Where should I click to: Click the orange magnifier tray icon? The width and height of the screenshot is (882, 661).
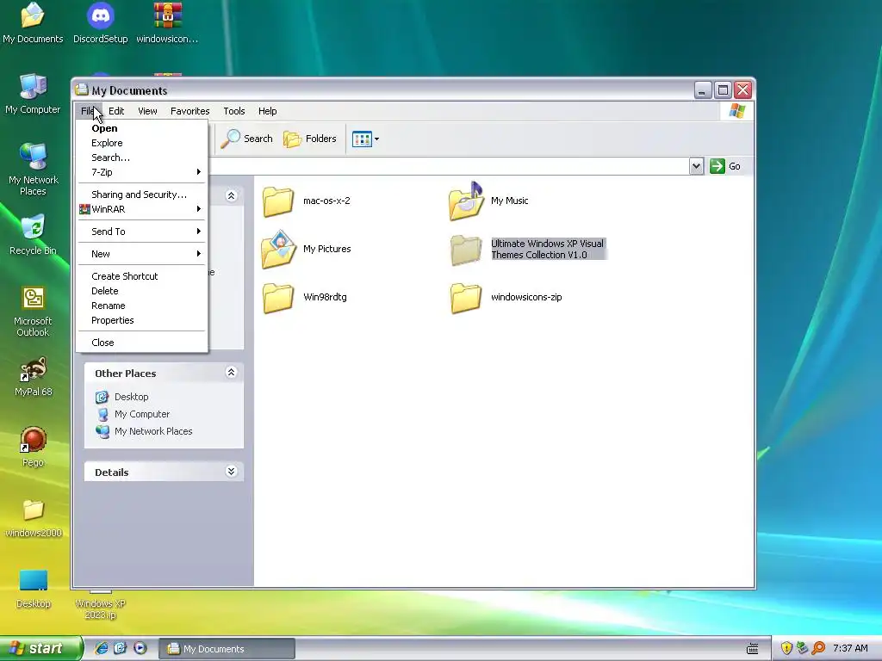point(818,648)
